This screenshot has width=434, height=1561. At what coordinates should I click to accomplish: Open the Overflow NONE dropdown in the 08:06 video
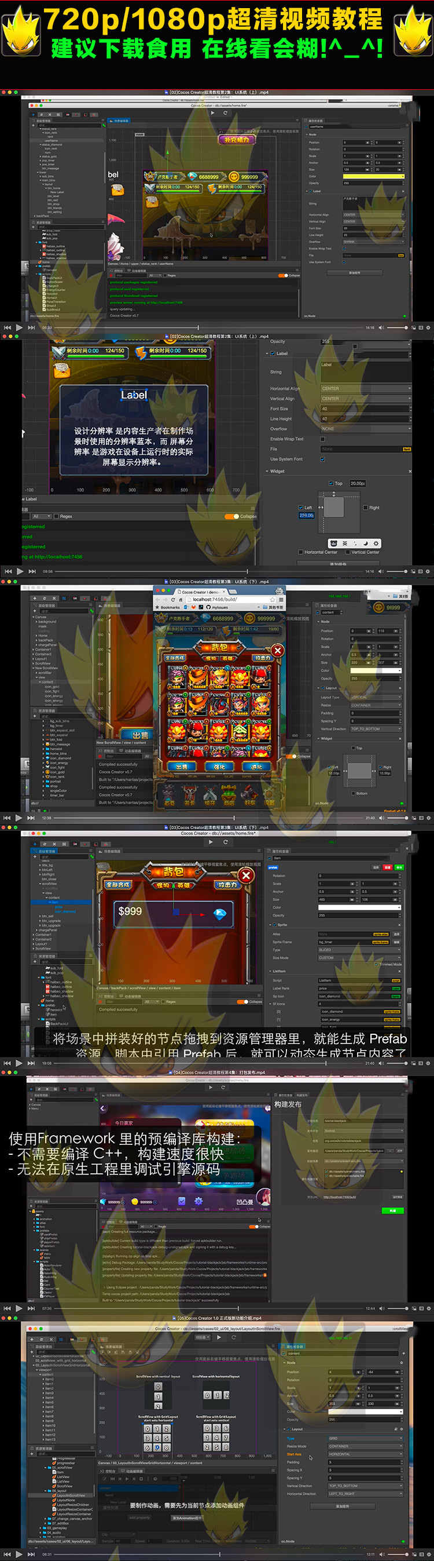pyautogui.click(x=365, y=429)
